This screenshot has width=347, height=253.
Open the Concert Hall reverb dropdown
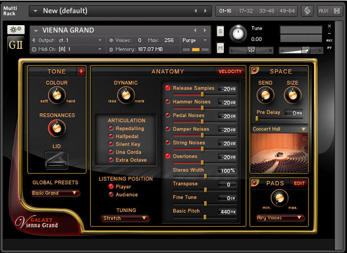click(279, 129)
